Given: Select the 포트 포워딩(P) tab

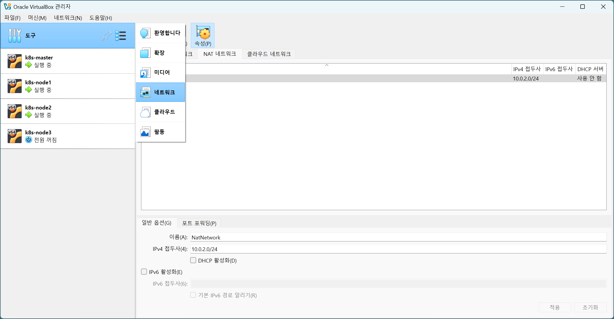Looking at the screenshot, I should click(x=199, y=223).
